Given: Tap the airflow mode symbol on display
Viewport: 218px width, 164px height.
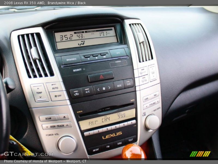Looking at the screenshot, I should point(82,43).
